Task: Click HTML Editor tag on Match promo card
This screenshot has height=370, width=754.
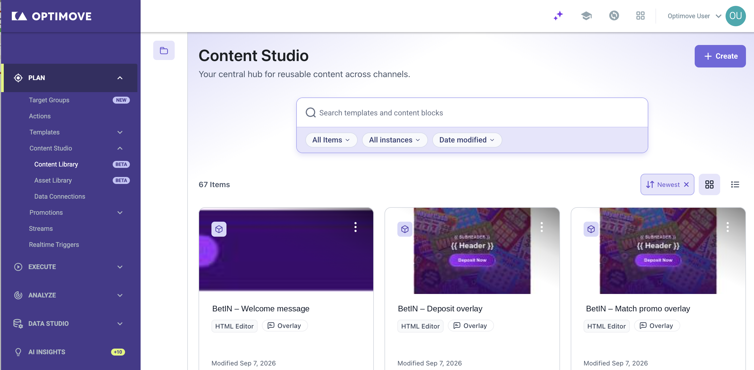Action: (x=606, y=326)
